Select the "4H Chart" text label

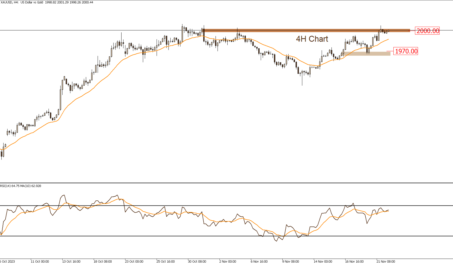pyautogui.click(x=312, y=39)
